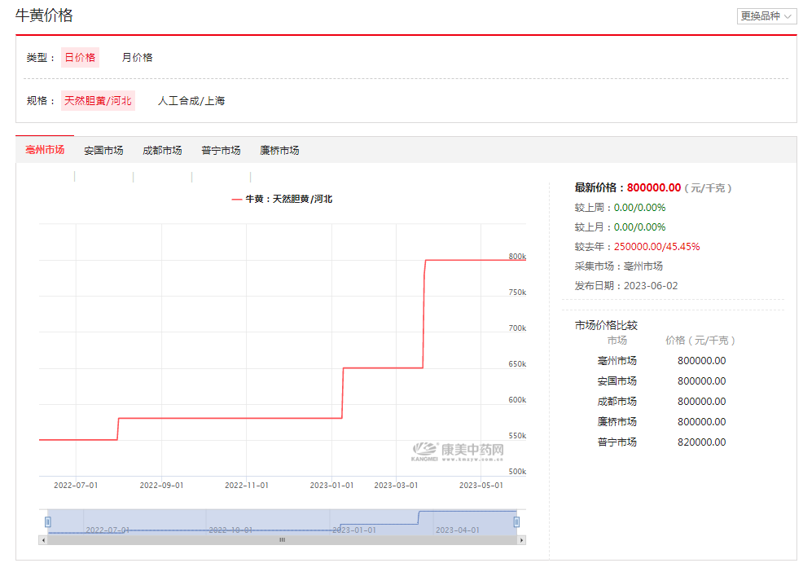Choose 天然胆黄/河北 specification
The height and width of the screenshot is (563, 803).
click(98, 101)
